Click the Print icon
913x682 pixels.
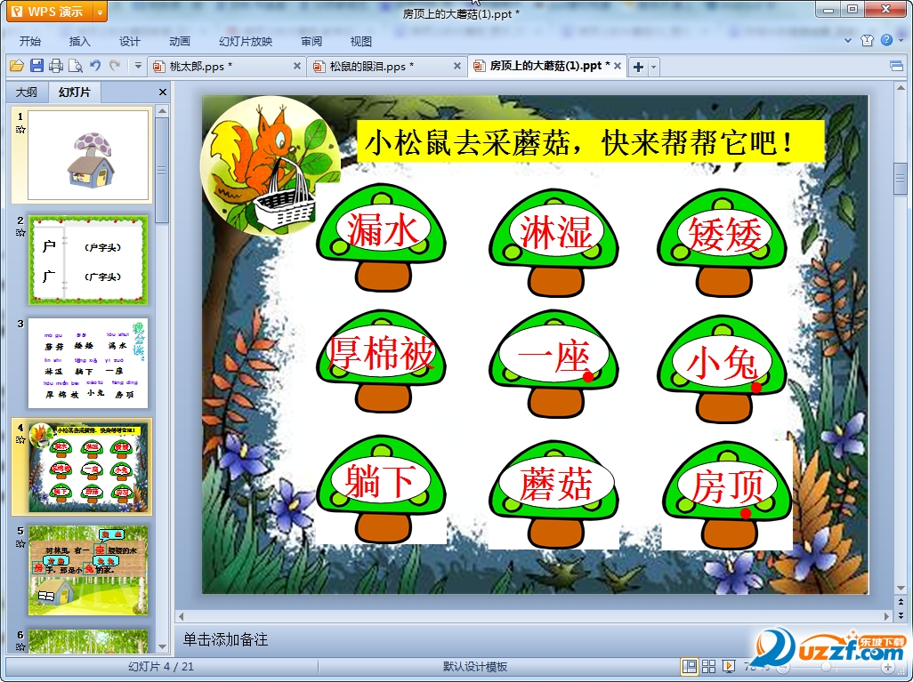pos(56,66)
